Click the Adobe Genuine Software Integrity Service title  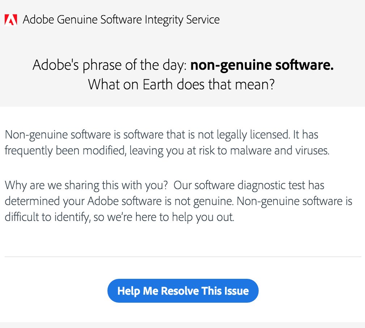pyautogui.click(x=121, y=20)
